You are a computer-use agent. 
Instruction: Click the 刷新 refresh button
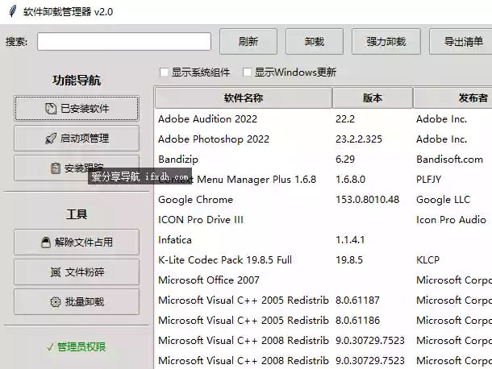(248, 41)
